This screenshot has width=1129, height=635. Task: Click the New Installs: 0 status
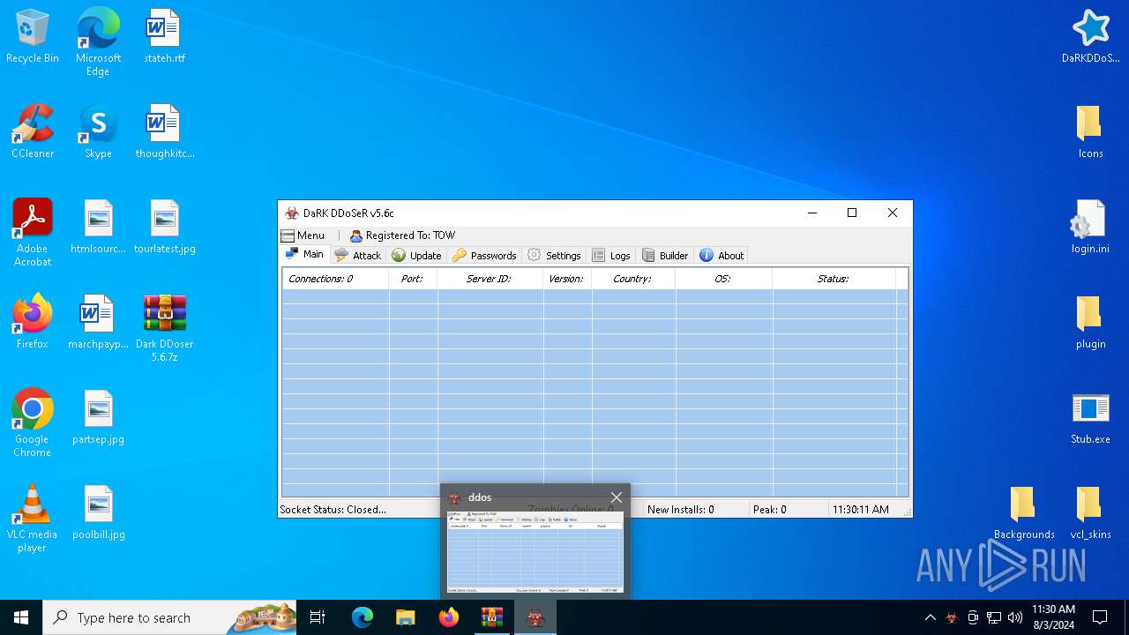point(681,510)
